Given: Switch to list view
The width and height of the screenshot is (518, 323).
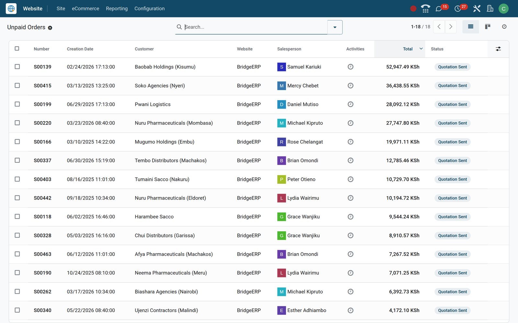Looking at the screenshot, I should pos(471,26).
